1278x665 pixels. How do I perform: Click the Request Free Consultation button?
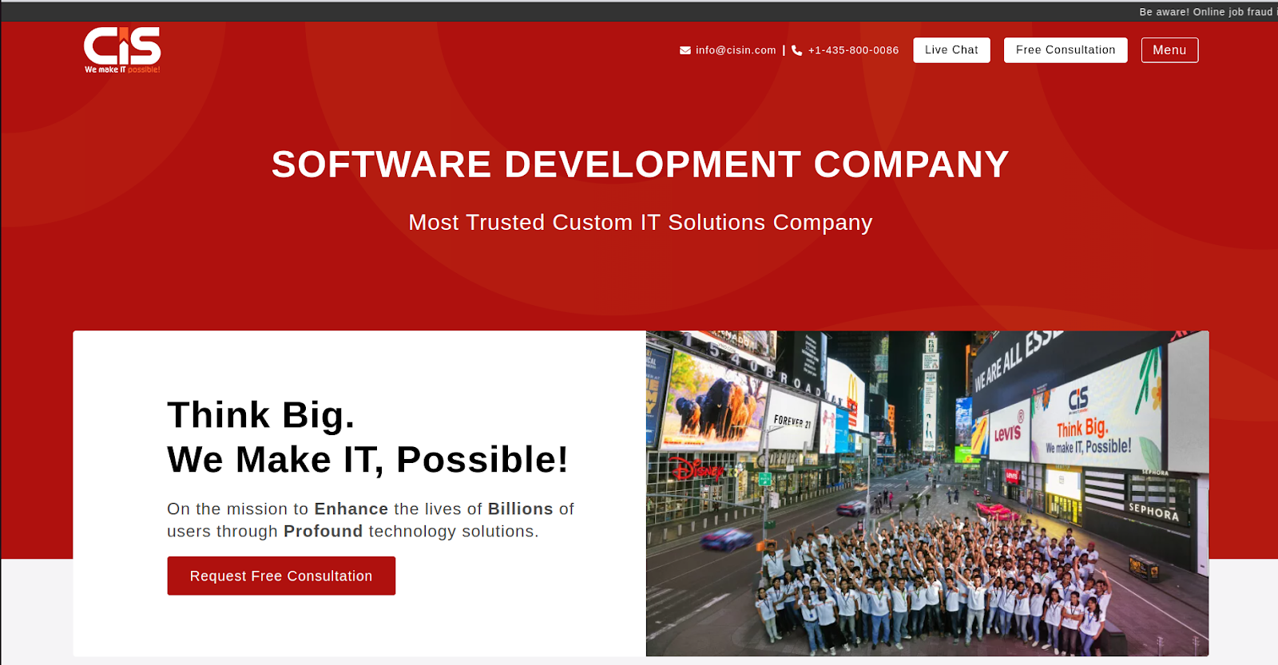pos(281,576)
